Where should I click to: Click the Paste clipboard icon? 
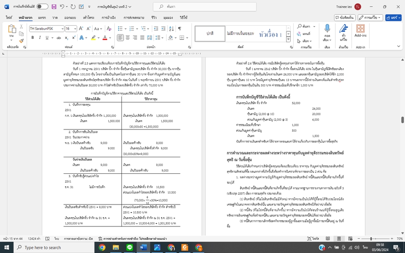pos(11,29)
